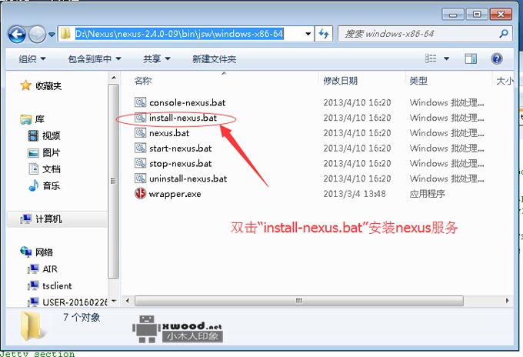Image resolution: width=523 pixels, height=357 pixels.
Task: Click wrapper.exe date 2013/3/4 13:48
Action: [355, 194]
